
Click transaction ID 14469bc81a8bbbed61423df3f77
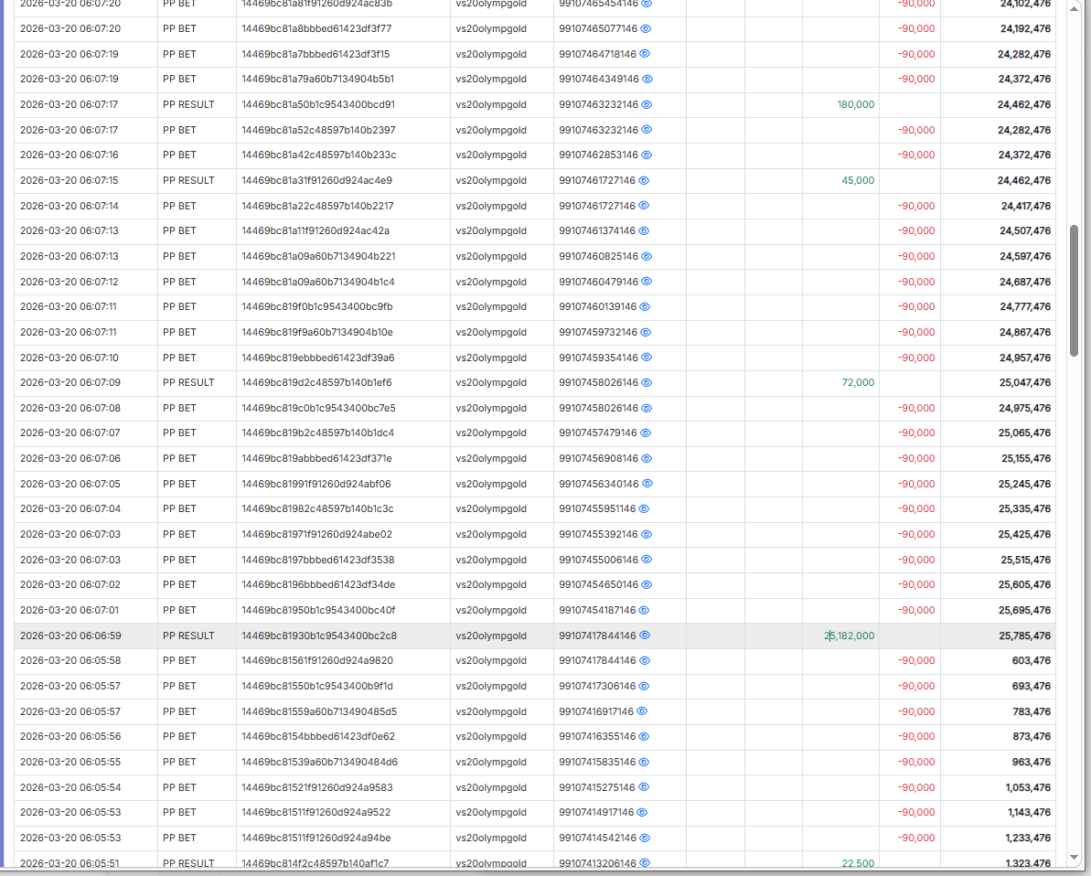[316, 28]
